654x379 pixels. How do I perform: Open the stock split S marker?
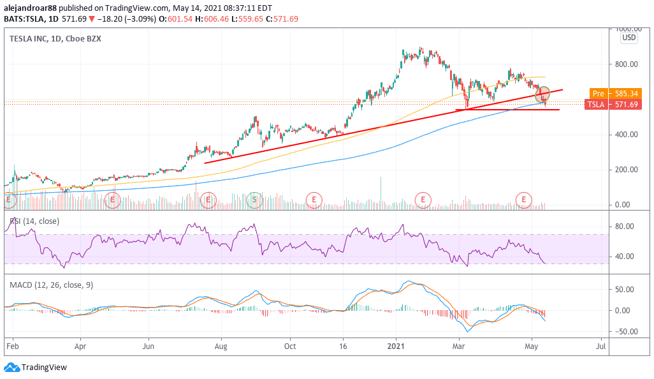254,200
